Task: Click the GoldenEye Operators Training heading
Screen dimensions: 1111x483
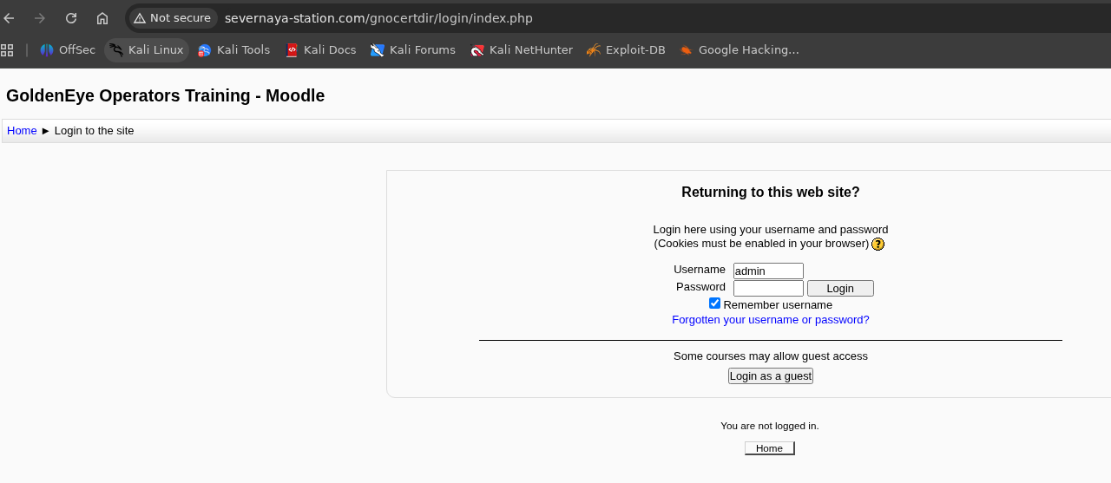Action: coord(165,95)
